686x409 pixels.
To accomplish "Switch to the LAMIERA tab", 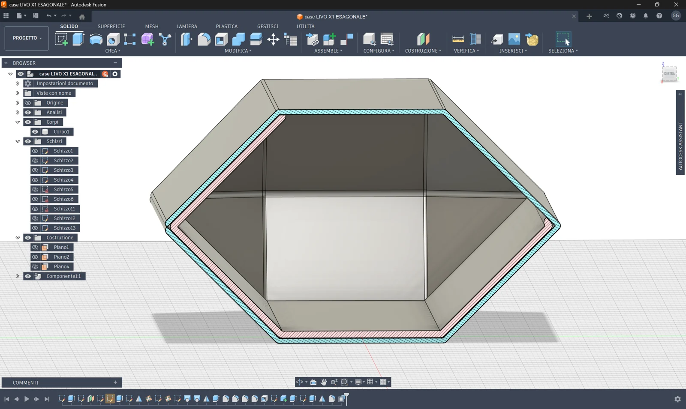I will click(187, 26).
